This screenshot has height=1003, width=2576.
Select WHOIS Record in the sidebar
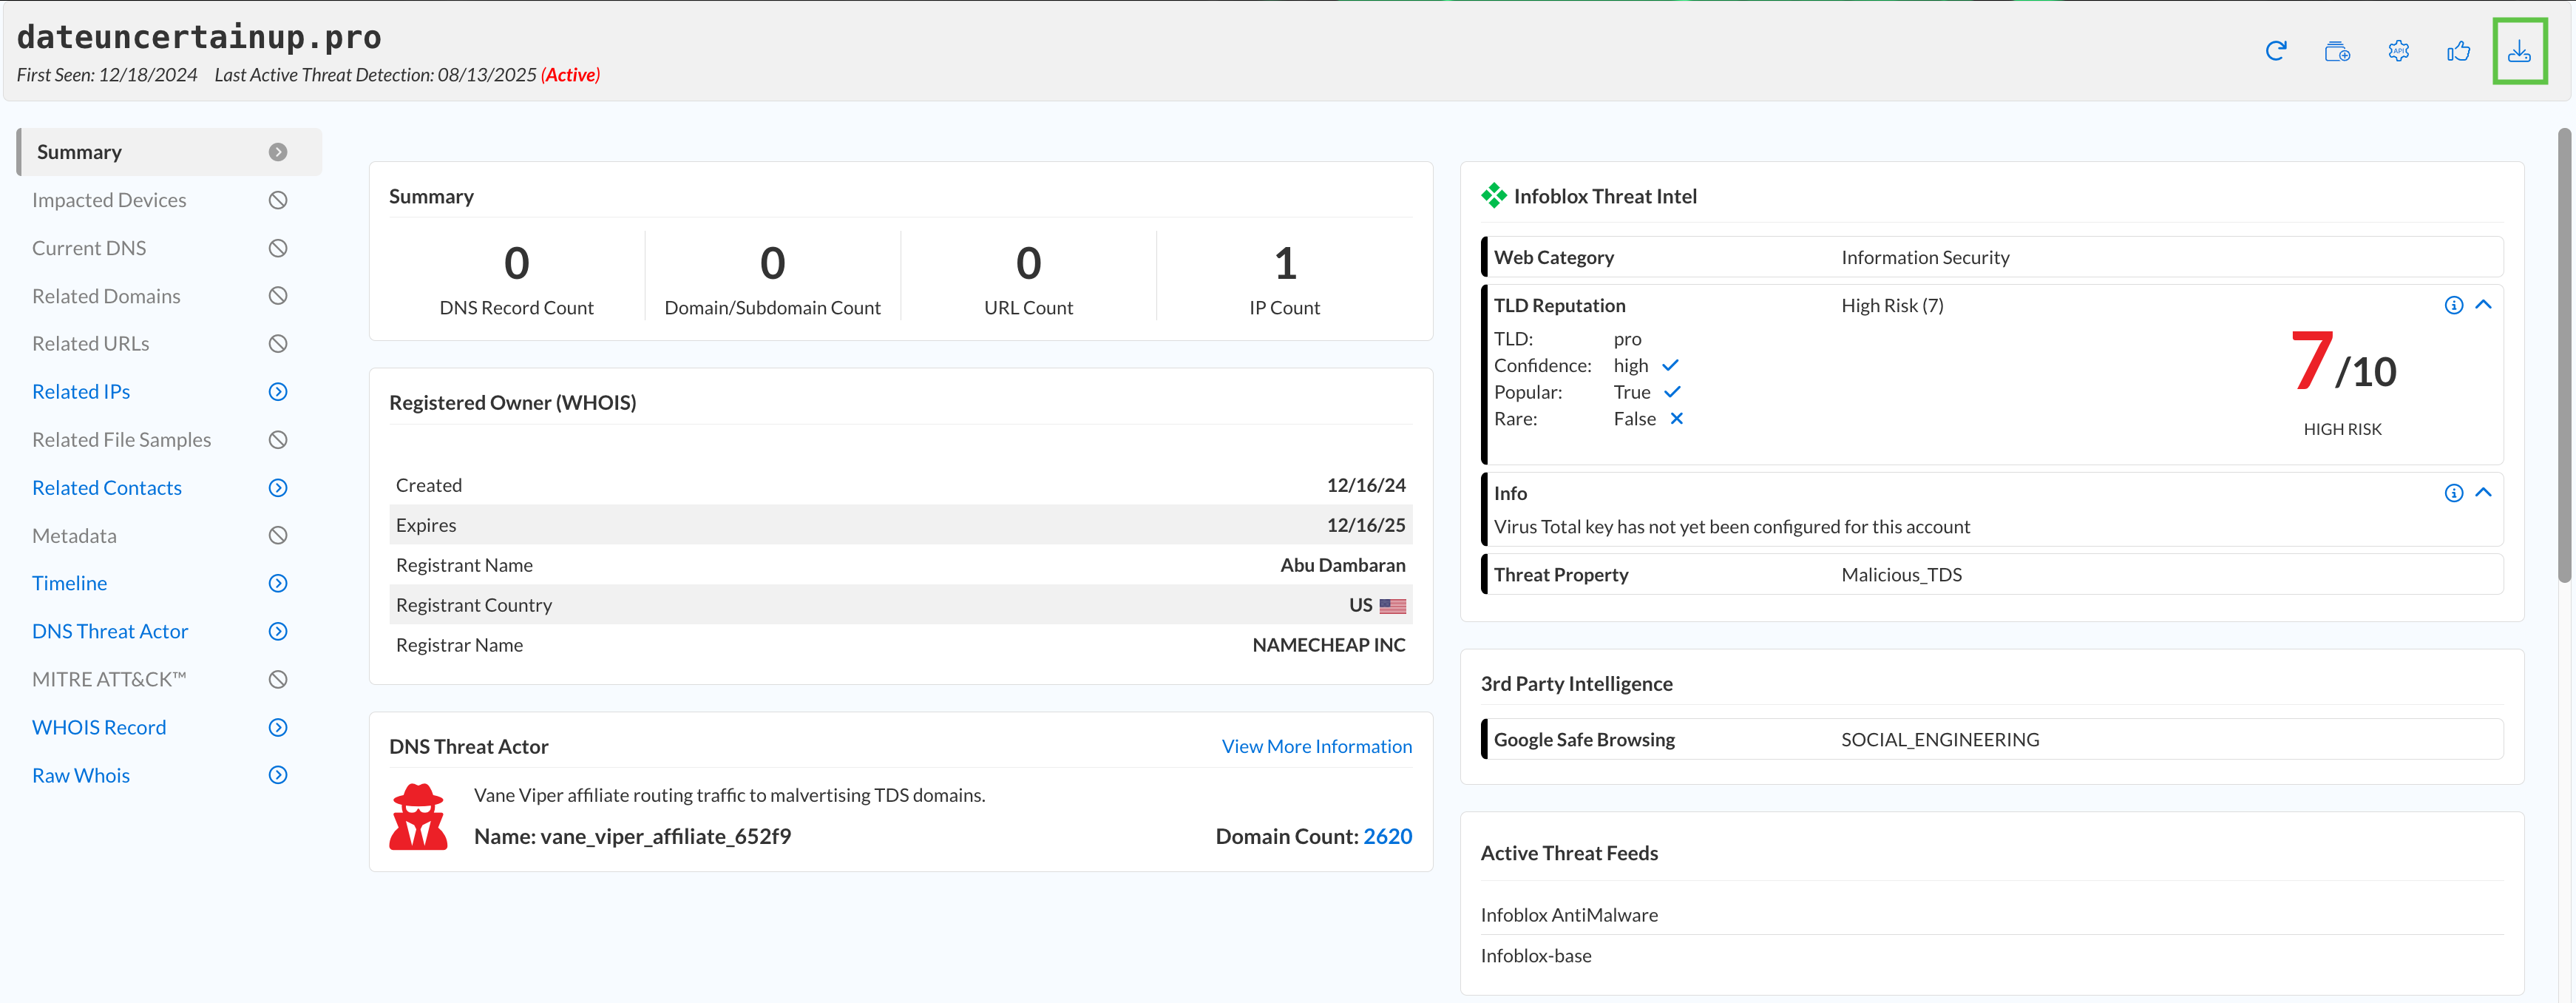(99, 727)
